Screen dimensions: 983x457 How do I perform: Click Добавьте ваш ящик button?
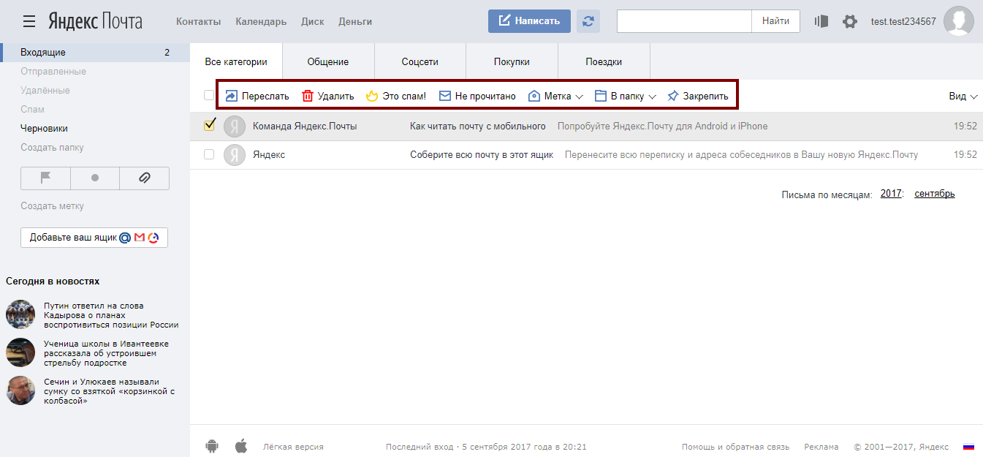[x=94, y=238]
